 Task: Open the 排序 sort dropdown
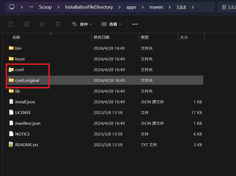82,24
